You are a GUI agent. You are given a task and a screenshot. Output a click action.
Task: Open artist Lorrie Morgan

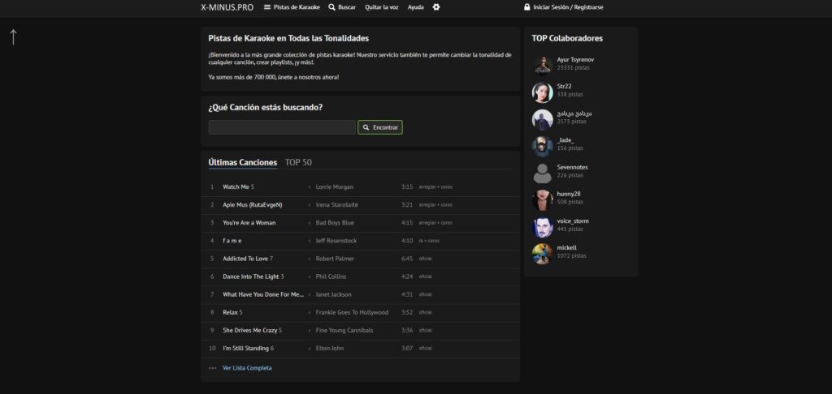click(334, 187)
